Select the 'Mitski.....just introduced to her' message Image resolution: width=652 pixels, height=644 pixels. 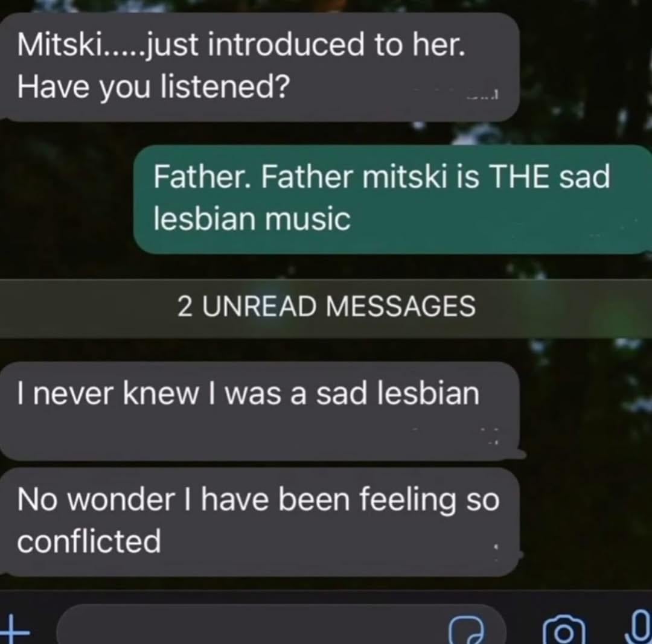[x=260, y=67]
